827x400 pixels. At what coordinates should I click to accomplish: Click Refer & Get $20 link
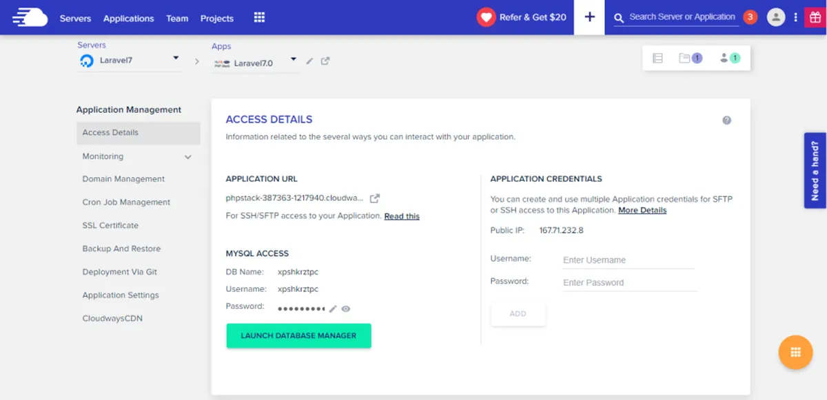pyautogui.click(x=533, y=17)
